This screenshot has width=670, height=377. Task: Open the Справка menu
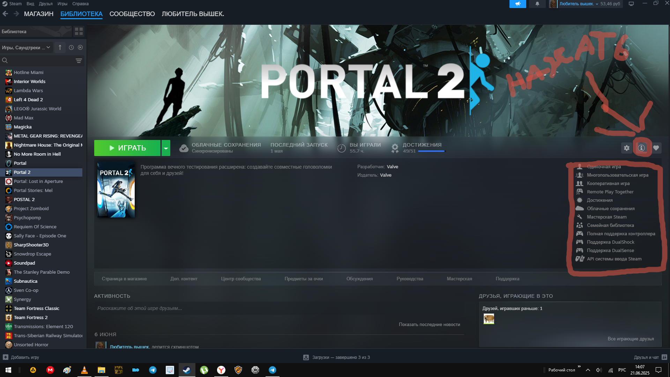tap(80, 4)
